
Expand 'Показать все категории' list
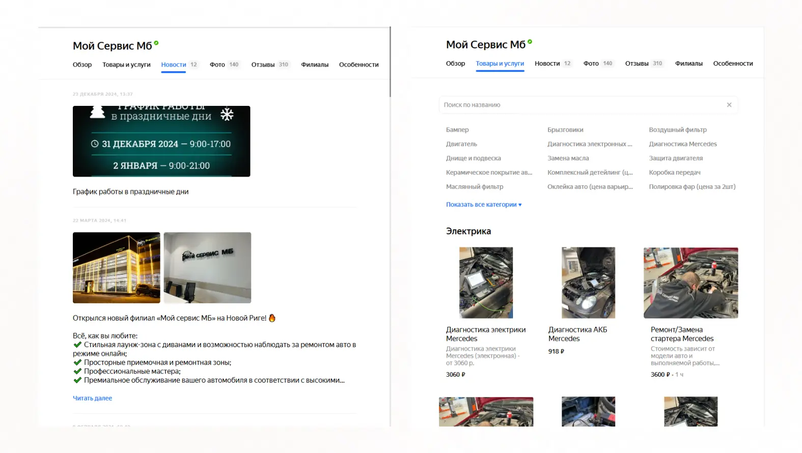[483, 205]
